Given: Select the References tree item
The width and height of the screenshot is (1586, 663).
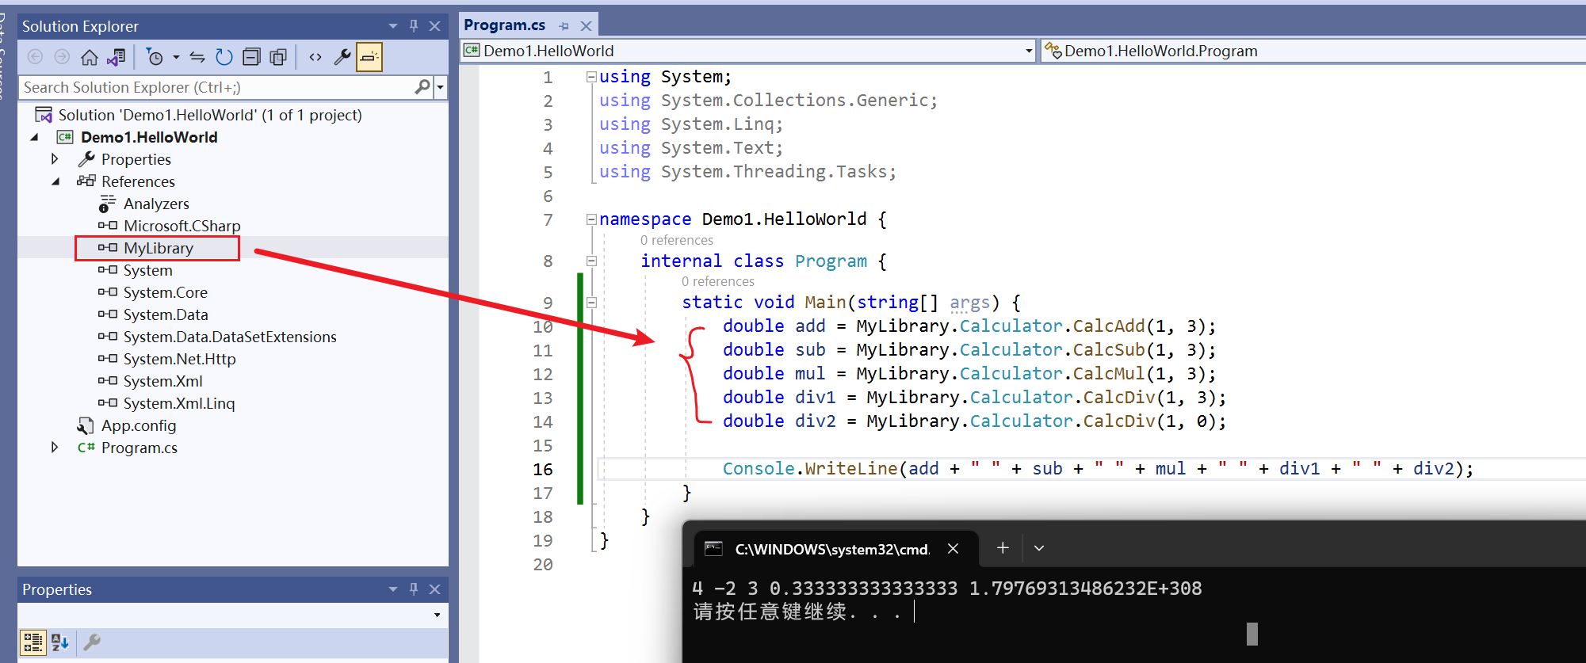Looking at the screenshot, I should pos(138,181).
